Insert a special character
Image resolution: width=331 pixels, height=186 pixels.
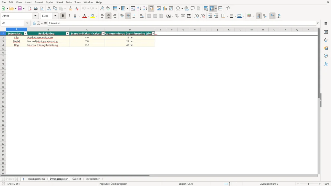[x=178, y=9]
